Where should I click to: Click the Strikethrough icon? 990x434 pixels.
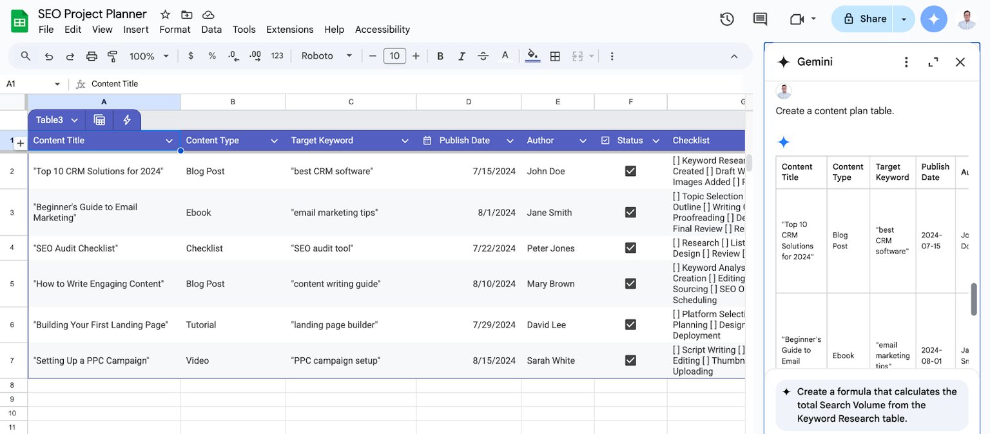(483, 56)
